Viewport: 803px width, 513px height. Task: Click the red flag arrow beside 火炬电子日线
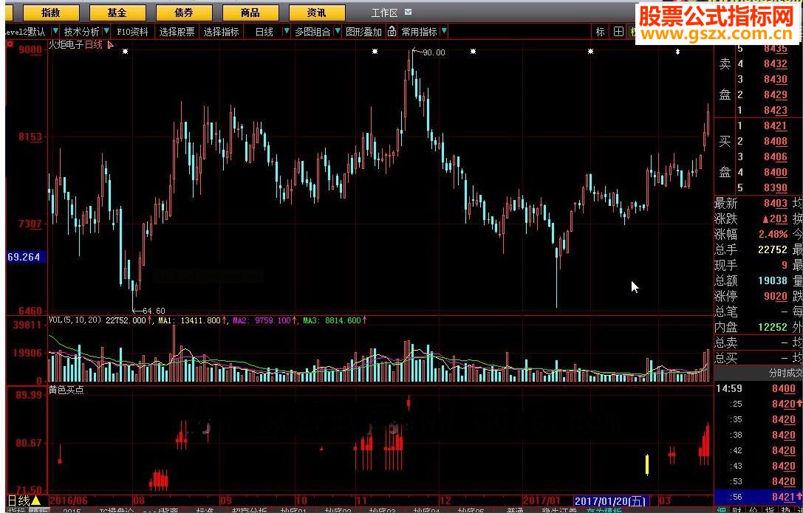(111, 45)
